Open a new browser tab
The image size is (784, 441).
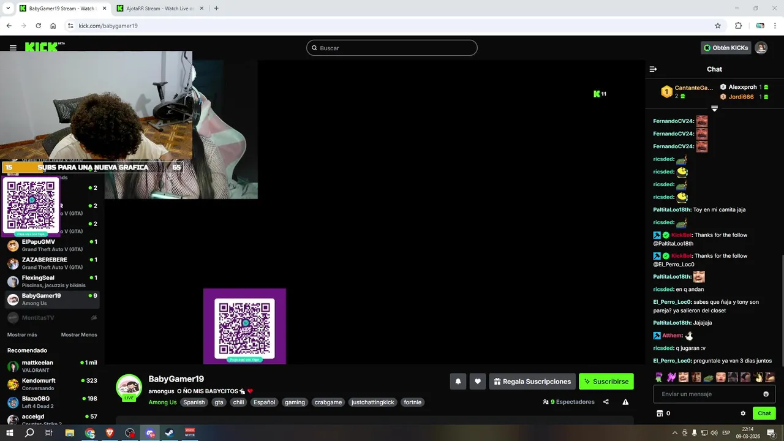(216, 9)
